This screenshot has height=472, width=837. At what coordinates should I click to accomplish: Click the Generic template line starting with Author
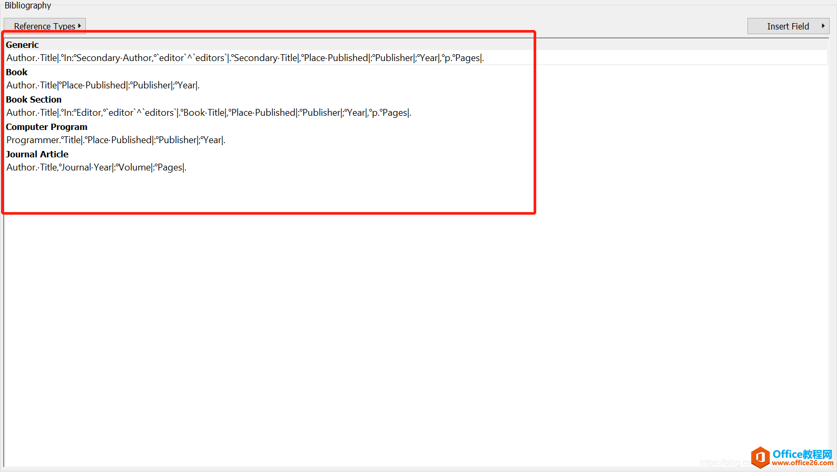coord(245,58)
